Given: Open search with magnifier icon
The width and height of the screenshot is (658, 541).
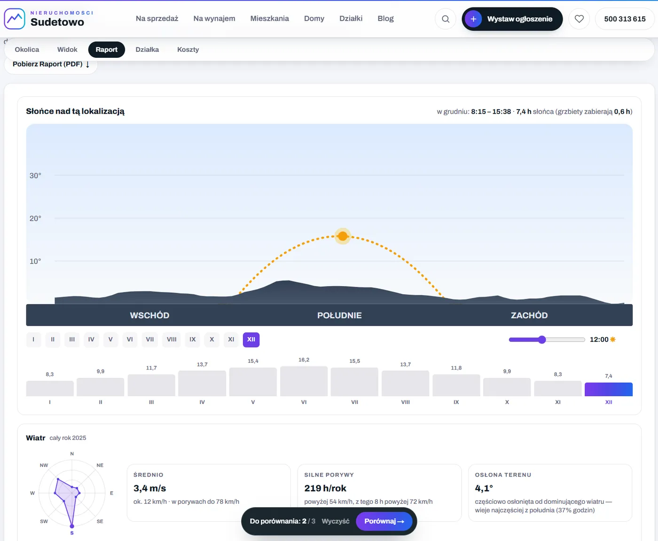Looking at the screenshot, I should [446, 19].
